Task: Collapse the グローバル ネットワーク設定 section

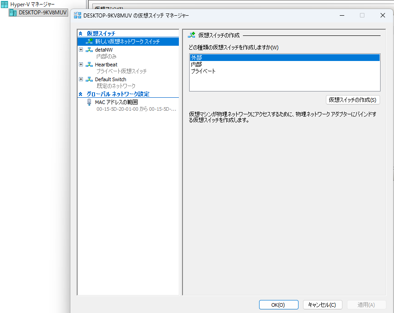Action: pyautogui.click(x=81, y=94)
